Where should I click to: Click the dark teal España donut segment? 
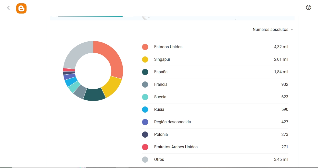click(94, 95)
